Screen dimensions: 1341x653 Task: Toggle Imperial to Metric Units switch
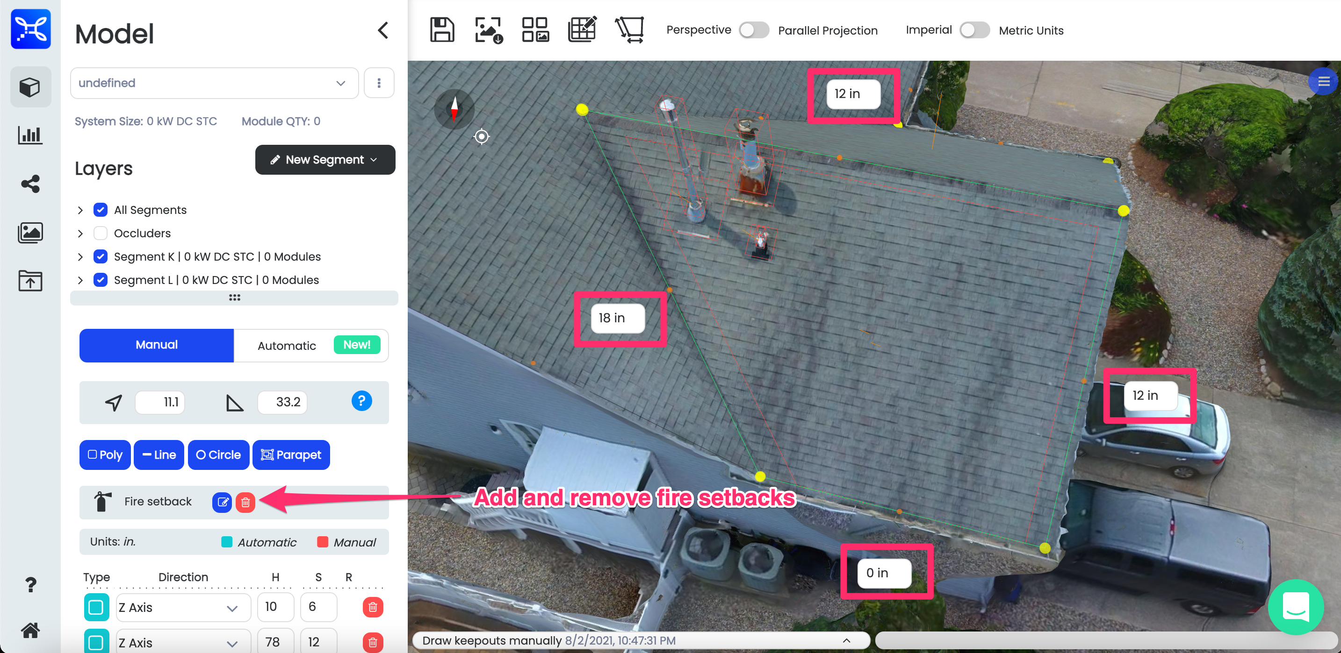click(x=974, y=30)
